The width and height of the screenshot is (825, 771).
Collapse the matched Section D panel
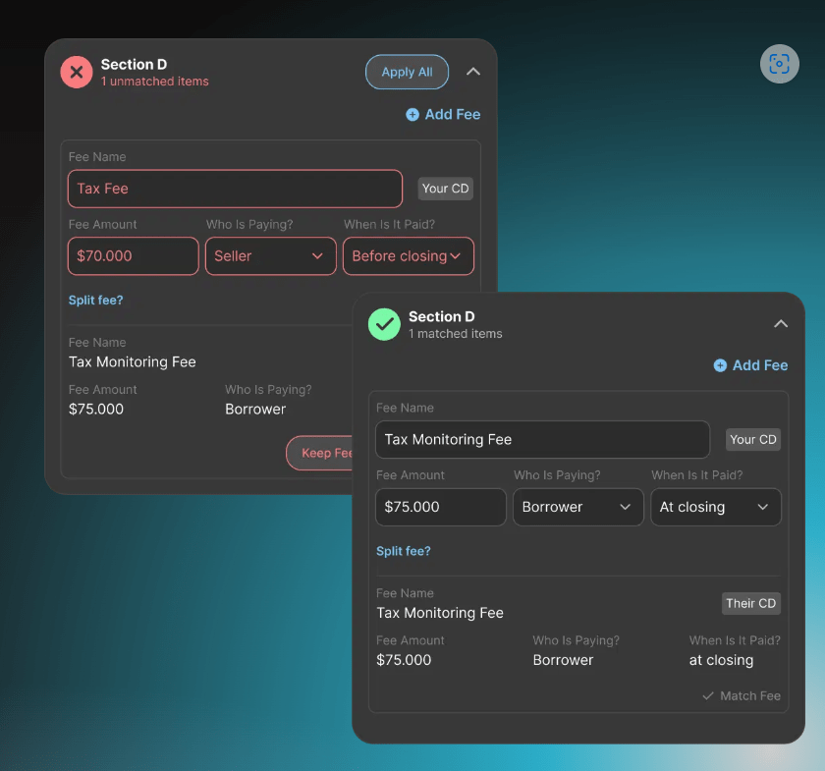[x=781, y=323]
